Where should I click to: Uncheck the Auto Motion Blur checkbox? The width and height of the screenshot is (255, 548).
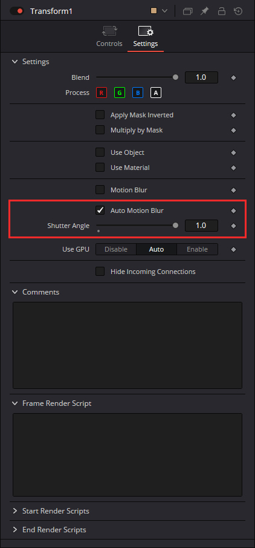(100, 210)
